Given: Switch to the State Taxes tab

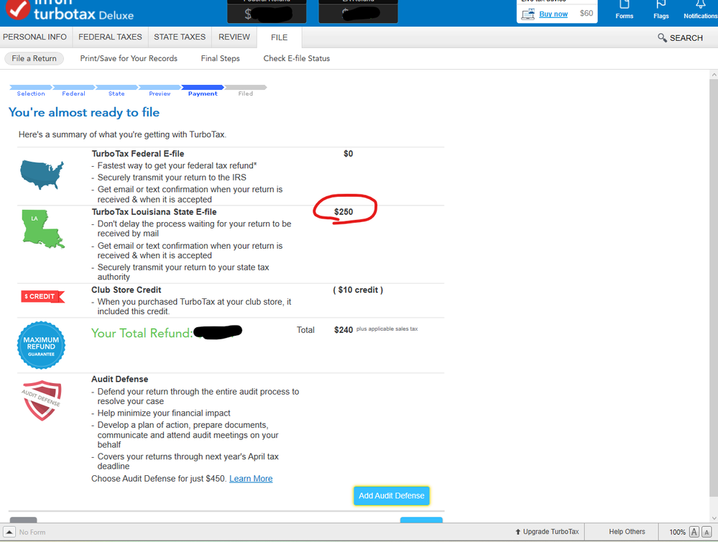Looking at the screenshot, I should [x=180, y=37].
